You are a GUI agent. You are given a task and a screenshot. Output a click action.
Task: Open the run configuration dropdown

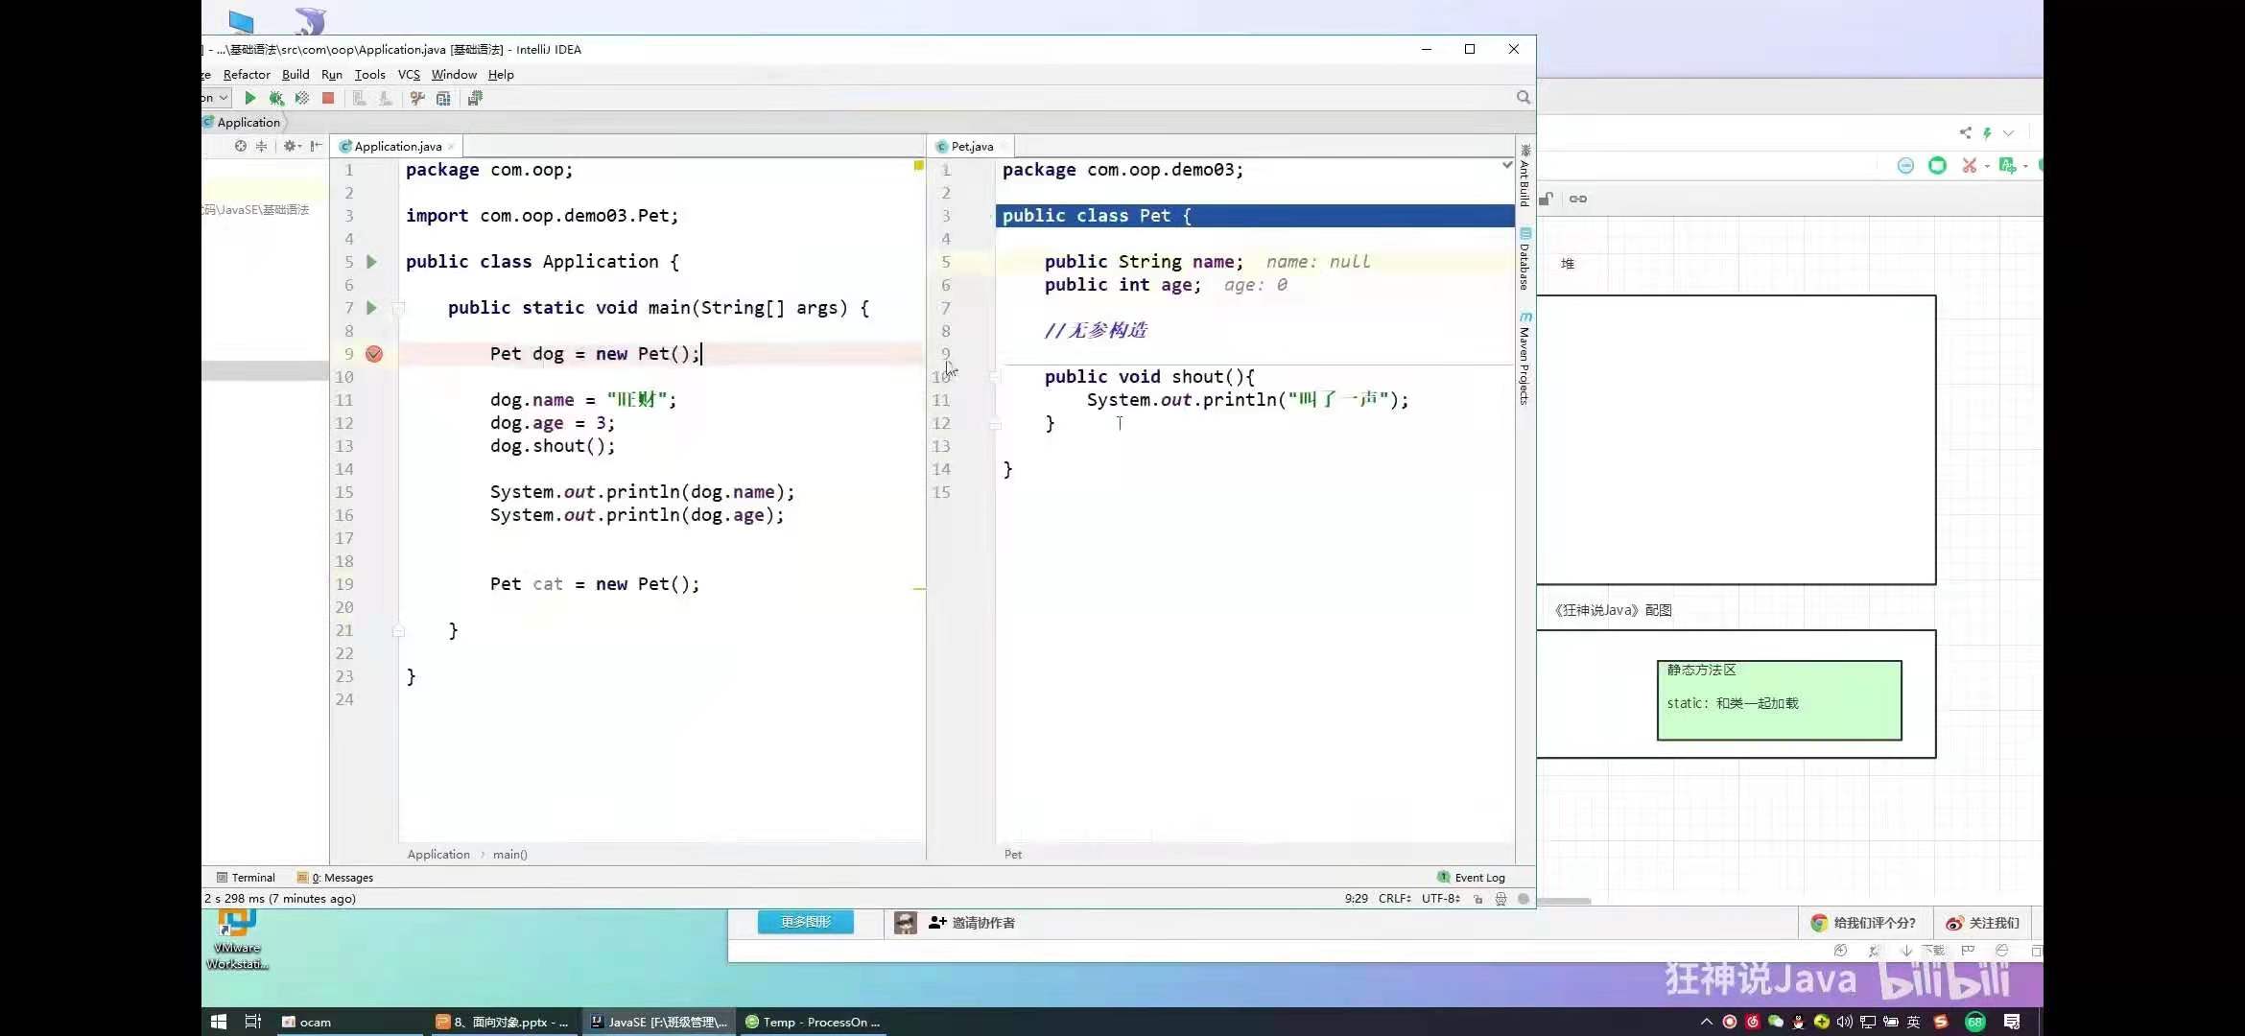pyautogui.click(x=219, y=98)
